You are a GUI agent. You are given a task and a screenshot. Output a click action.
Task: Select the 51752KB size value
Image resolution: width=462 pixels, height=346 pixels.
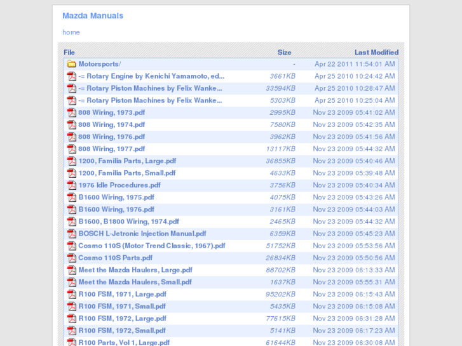280,246
